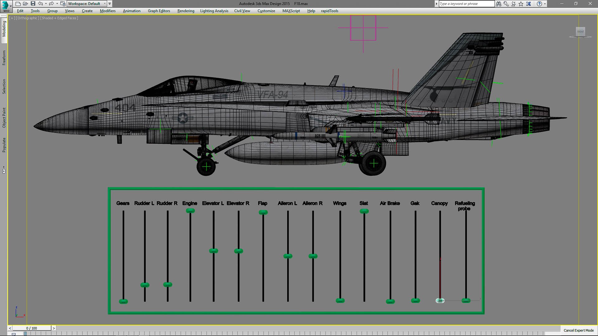
Task: Click Shaded + Edged Faces viewport label
Action: (59, 18)
